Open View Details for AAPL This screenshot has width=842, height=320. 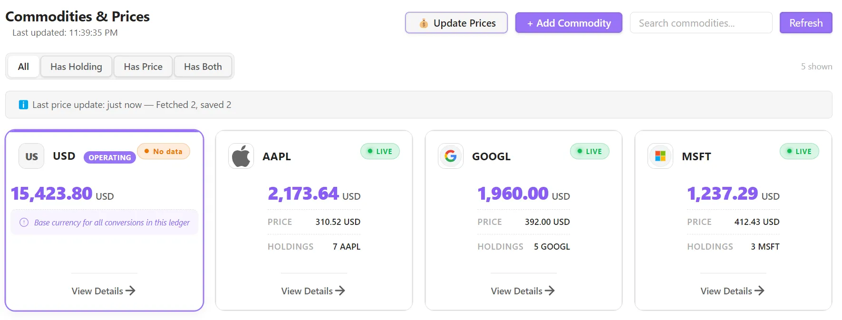[313, 291]
